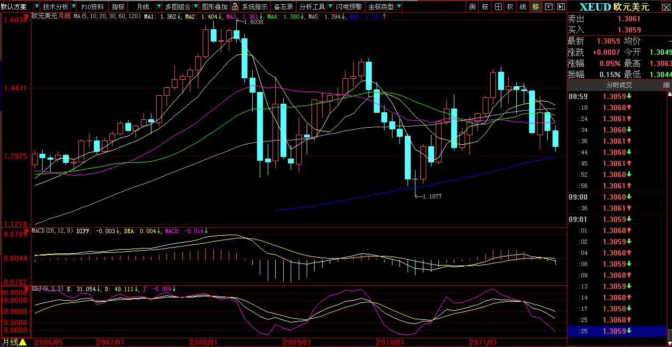Click the 欧元美元 chart title label
Screen dimensions: 672x347
point(44,16)
